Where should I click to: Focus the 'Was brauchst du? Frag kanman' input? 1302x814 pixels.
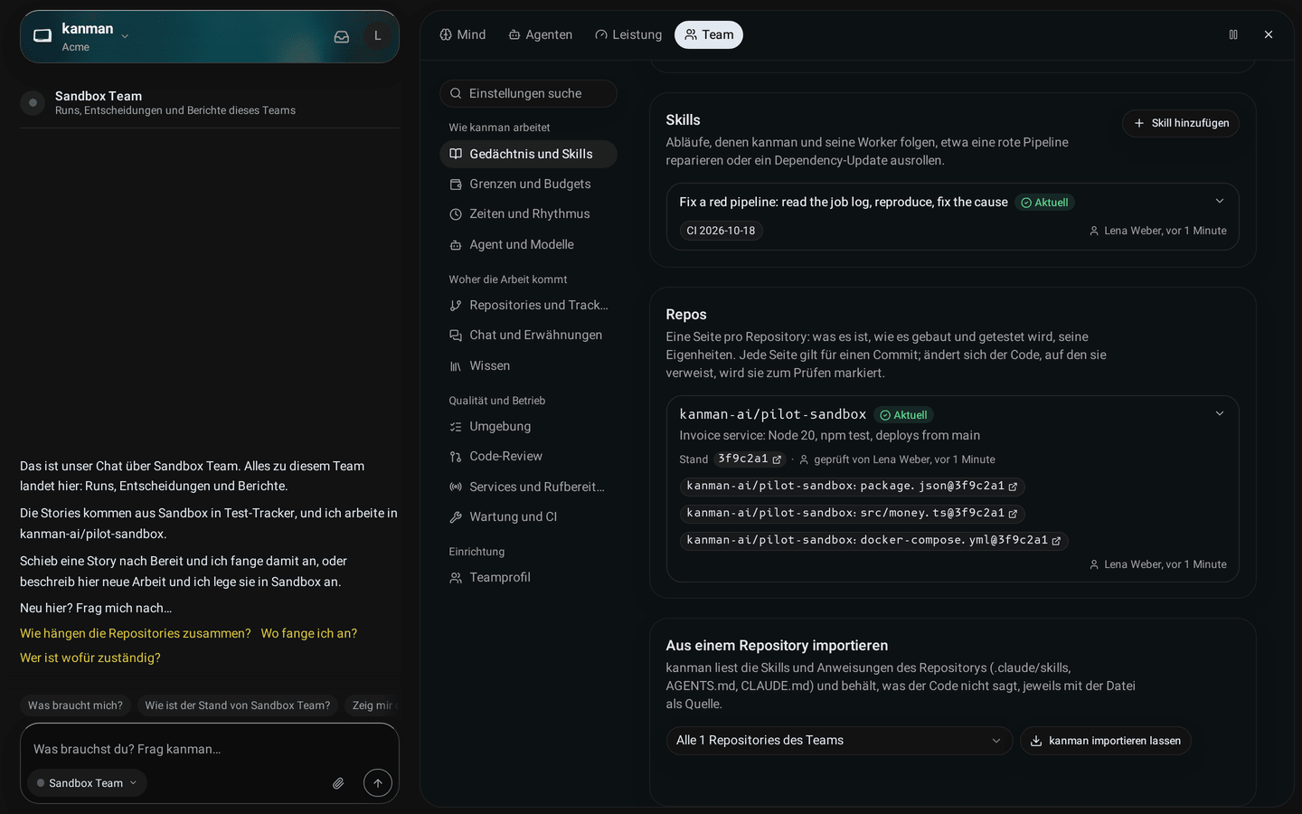[x=210, y=749]
